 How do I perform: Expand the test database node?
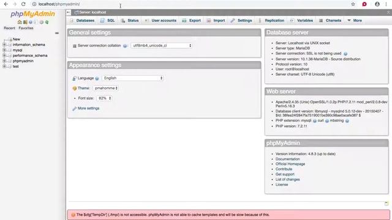[x=4, y=67]
